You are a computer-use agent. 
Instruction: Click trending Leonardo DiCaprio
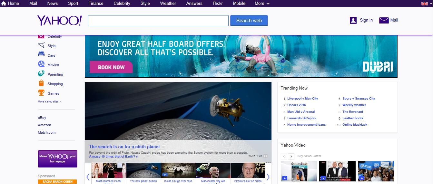click(301, 118)
